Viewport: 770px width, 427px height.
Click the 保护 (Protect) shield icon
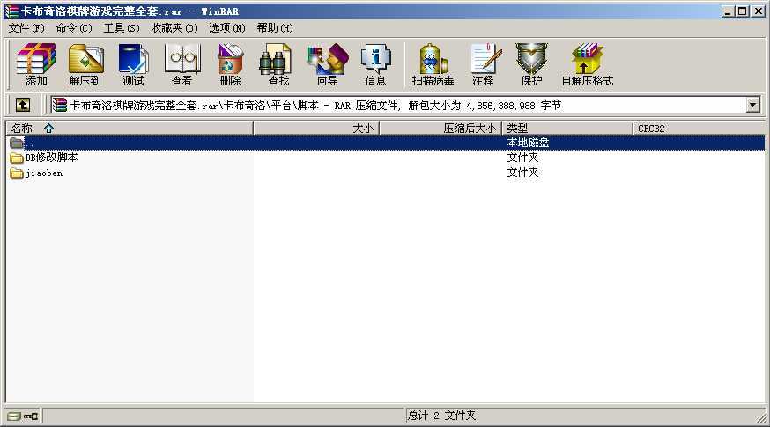coord(531,64)
